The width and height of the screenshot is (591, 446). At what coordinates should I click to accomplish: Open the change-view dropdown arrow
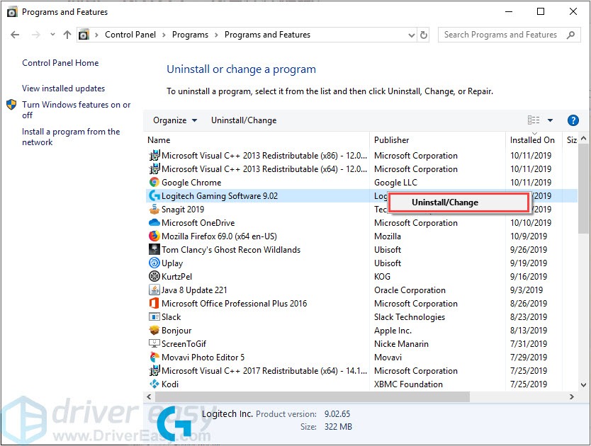[x=550, y=120]
